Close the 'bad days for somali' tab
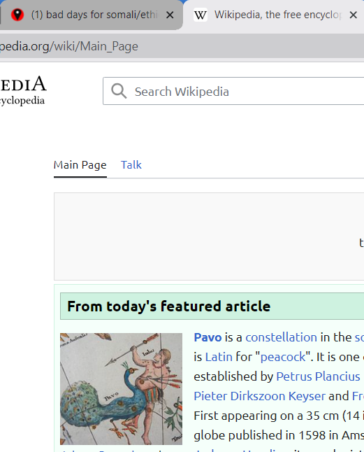 coord(170,15)
